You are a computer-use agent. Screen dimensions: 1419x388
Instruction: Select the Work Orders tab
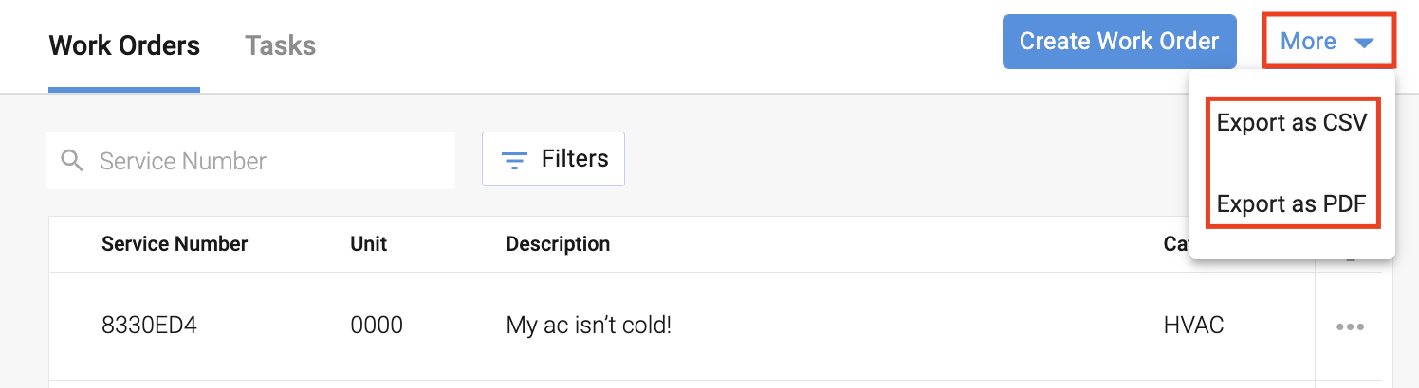(124, 45)
